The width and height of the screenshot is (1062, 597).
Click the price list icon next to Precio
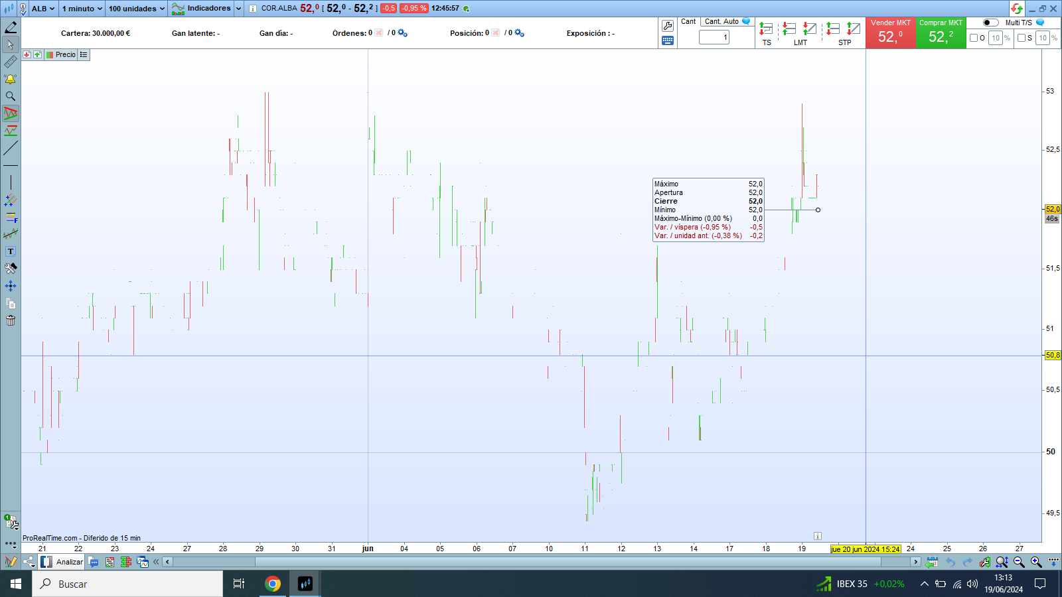84,55
